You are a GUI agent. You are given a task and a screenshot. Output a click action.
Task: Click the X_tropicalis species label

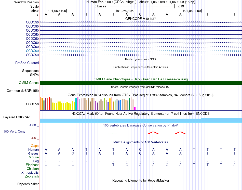(x=30, y=173)
